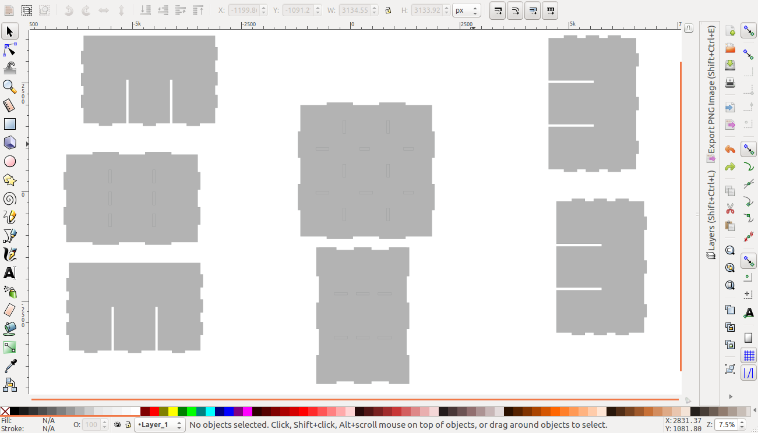Toggle current layer visibility eye

(x=118, y=425)
